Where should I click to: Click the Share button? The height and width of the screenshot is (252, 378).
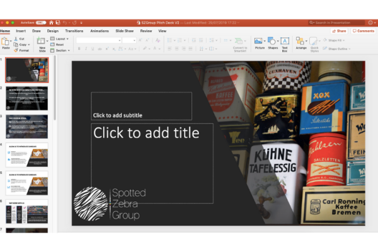339,31
